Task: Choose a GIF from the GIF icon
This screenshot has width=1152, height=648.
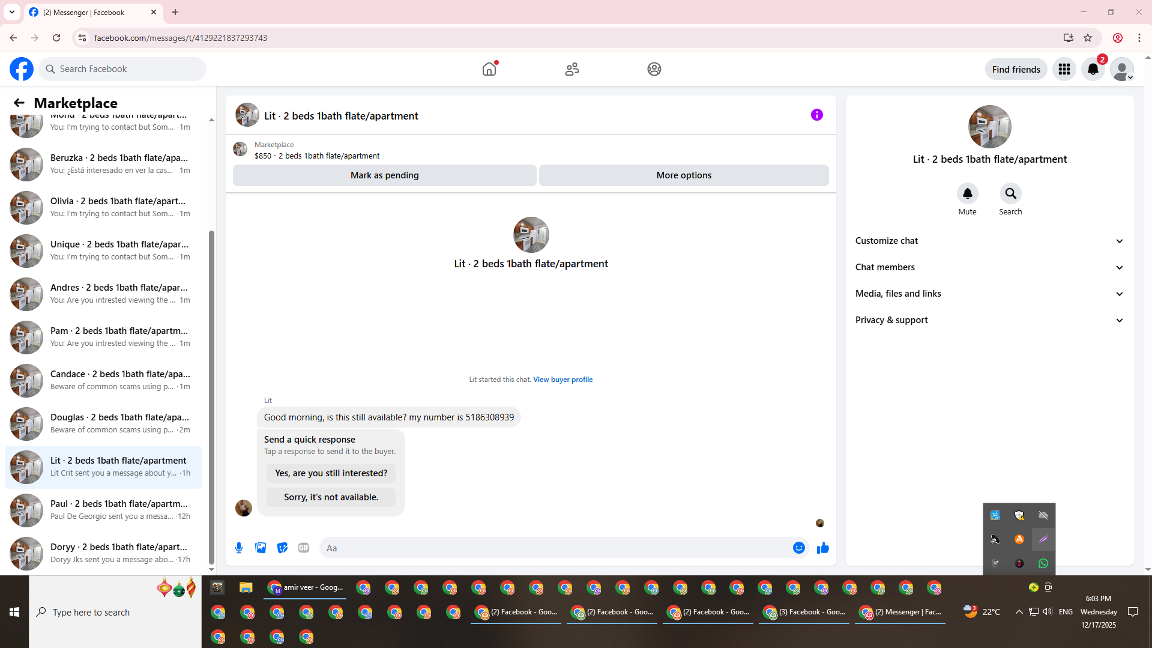Action: (304, 548)
